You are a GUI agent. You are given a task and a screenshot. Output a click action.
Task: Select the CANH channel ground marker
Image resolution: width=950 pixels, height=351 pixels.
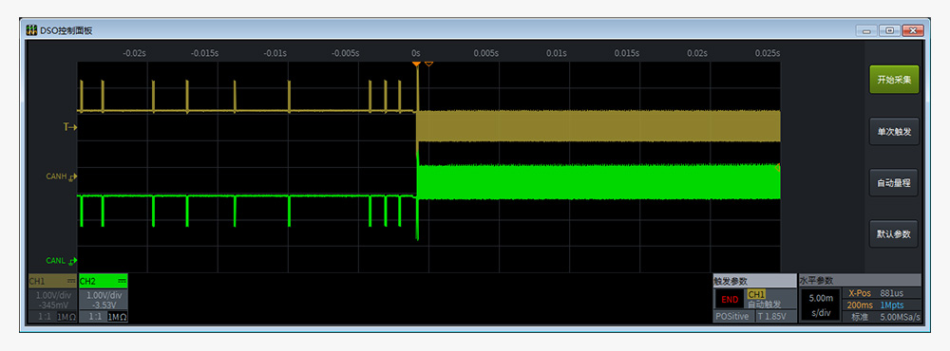73,177
